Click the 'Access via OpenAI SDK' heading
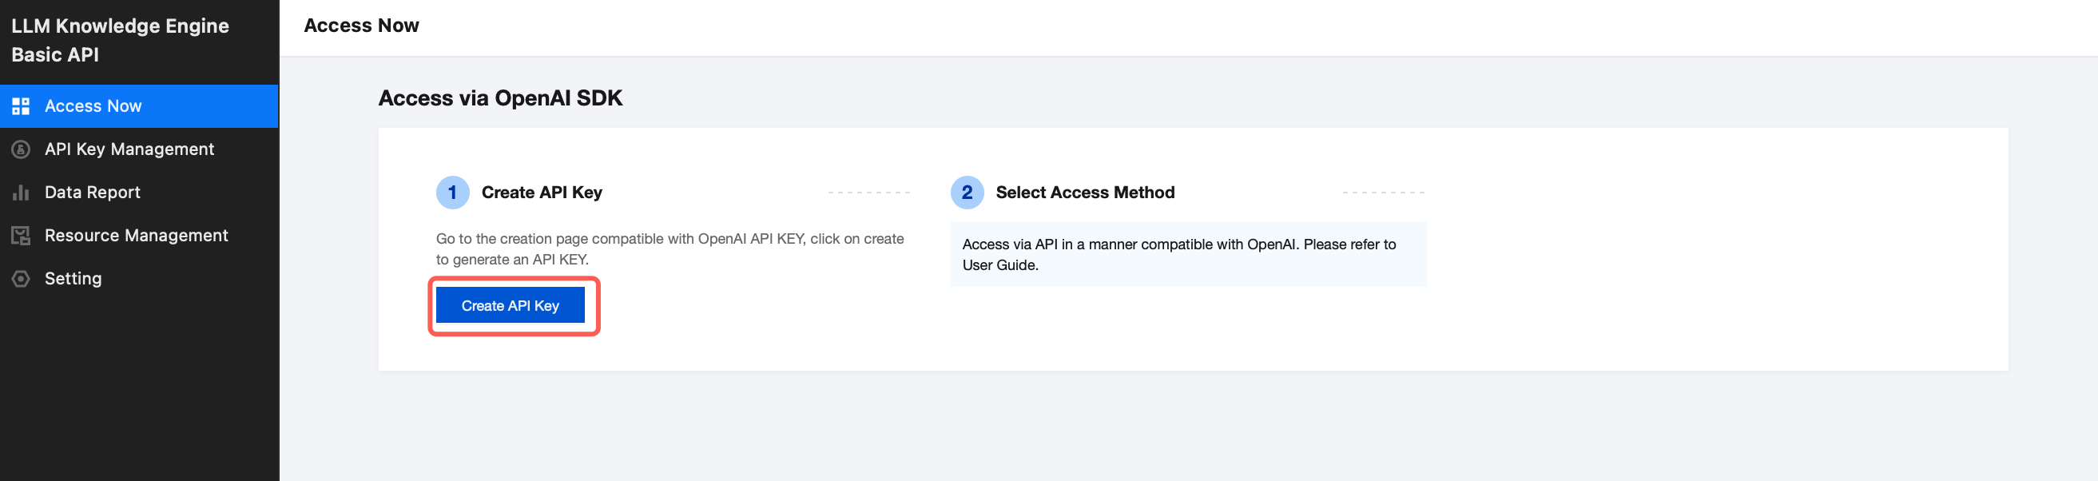 [x=500, y=98]
